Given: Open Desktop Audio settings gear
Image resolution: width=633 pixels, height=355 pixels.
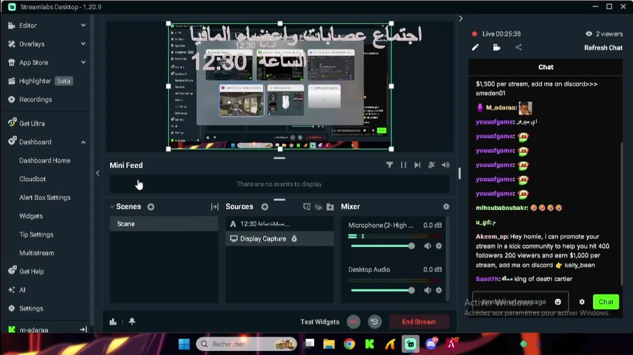Looking at the screenshot, I should 439,290.
